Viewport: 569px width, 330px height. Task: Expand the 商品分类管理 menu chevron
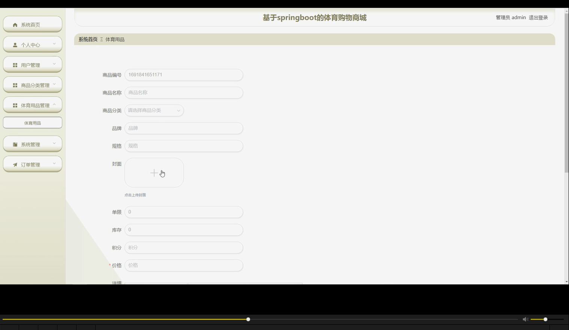[x=54, y=84]
